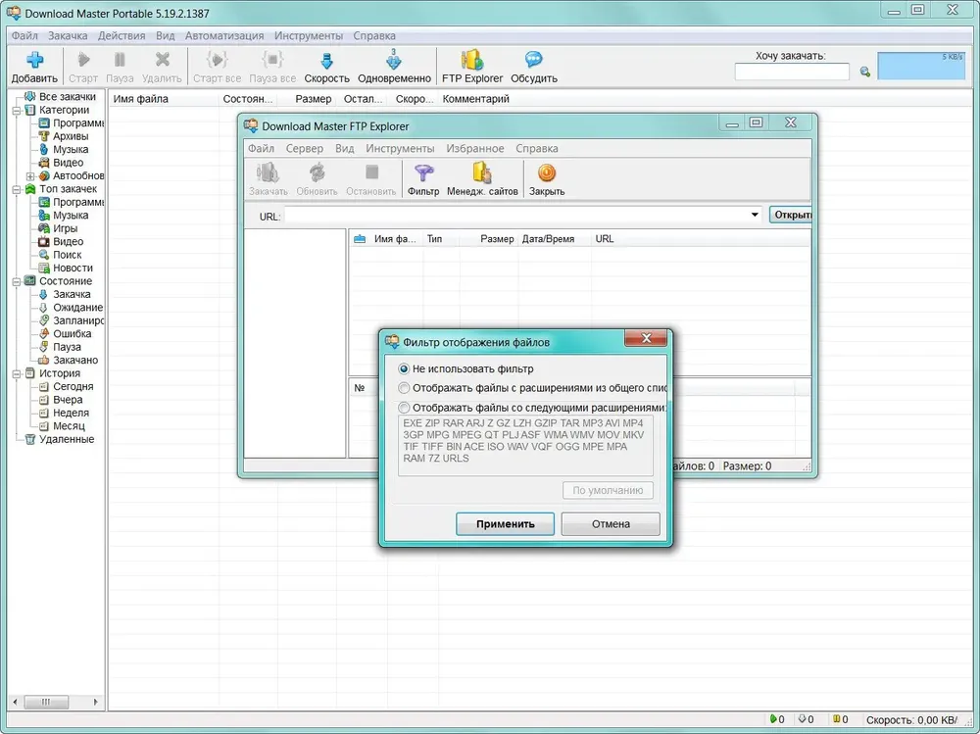This screenshot has height=734, width=980.
Task: Select Ошибка status in sidebar
Action: [x=72, y=333]
